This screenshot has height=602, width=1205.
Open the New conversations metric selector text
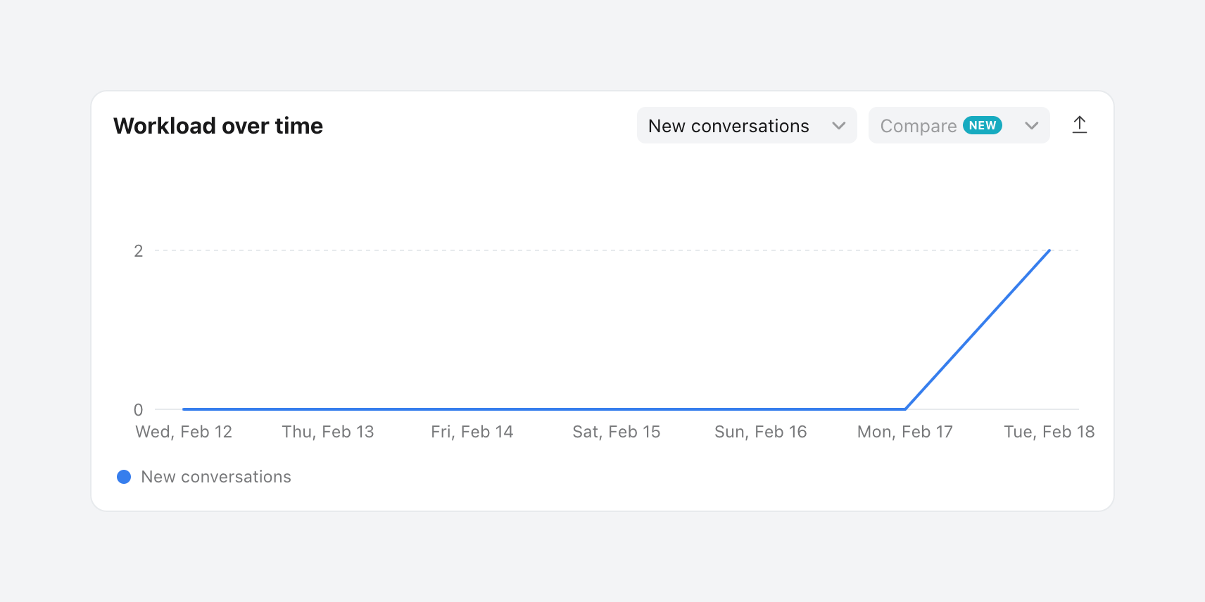[x=728, y=126]
